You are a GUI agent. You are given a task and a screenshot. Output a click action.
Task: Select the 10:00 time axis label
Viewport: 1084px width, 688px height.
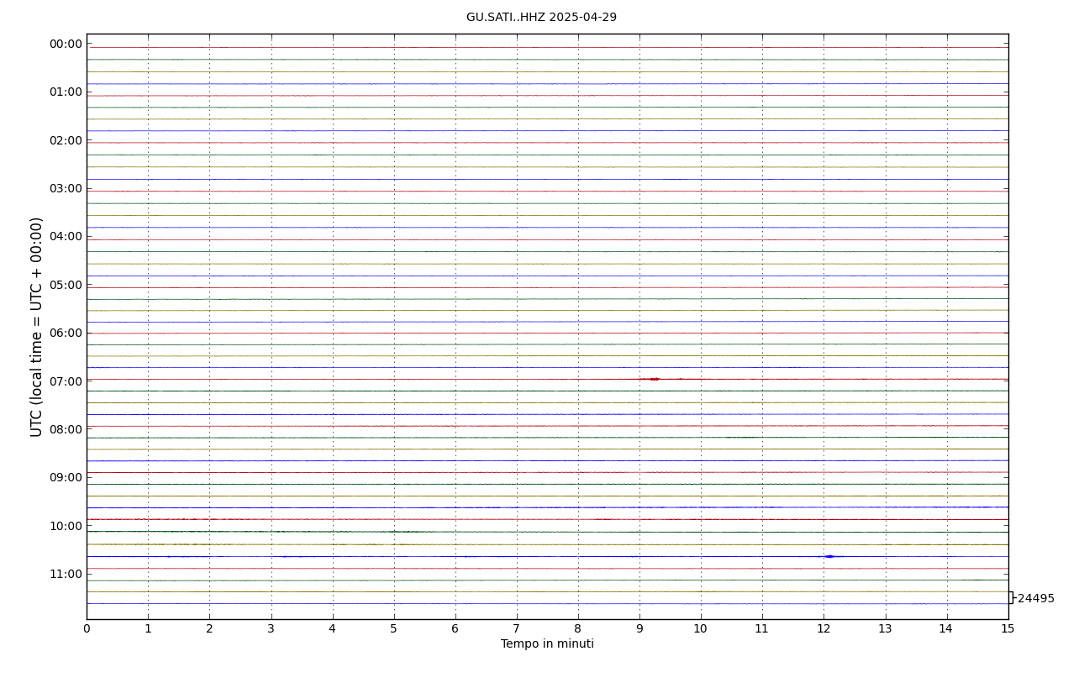point(66,526)
